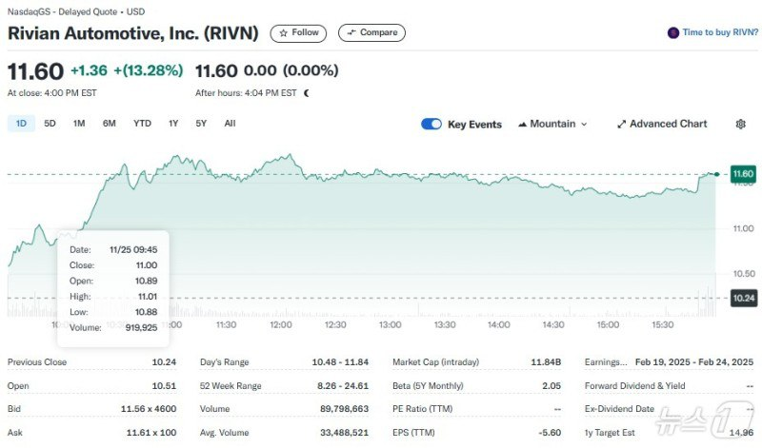Click the after-hours moon icon
Image resolution: width=762 pixels, height=448 pixels.
(x=306, y=92)
